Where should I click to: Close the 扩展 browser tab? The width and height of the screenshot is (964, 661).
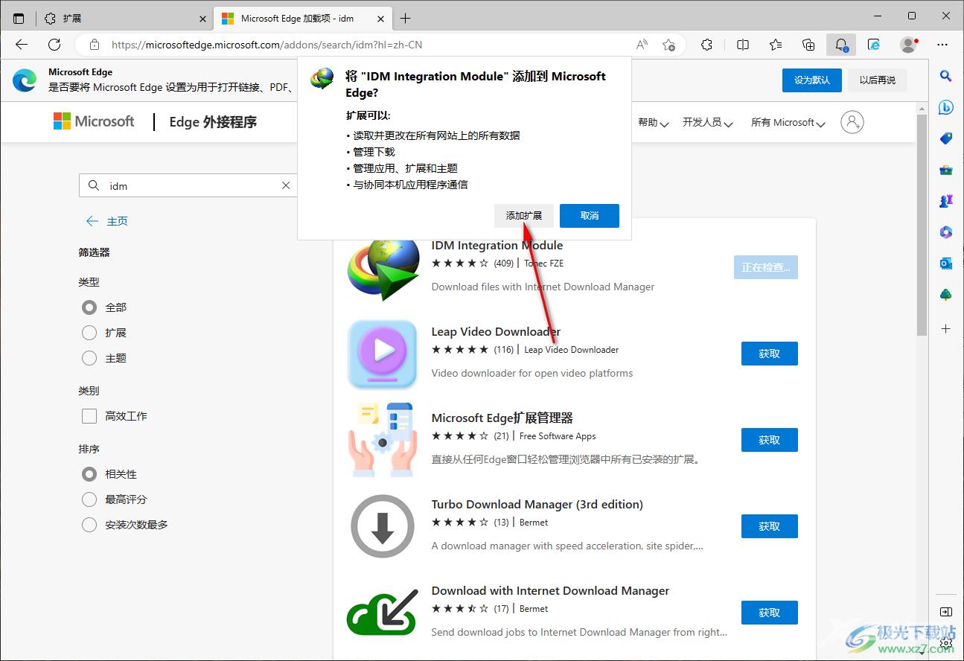204,19
